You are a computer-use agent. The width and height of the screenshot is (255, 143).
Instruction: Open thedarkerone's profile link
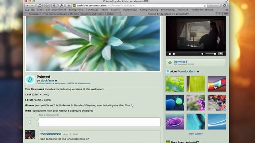[51, 134]
